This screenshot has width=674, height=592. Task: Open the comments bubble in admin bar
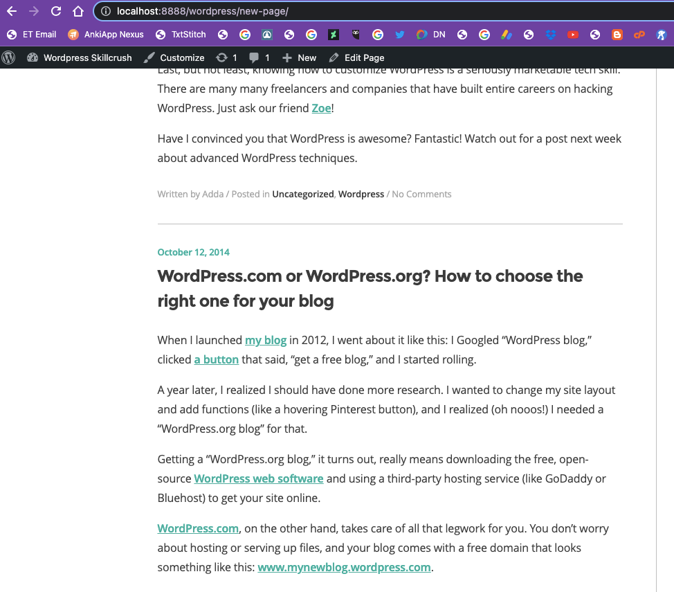click(x=259, y=57)
